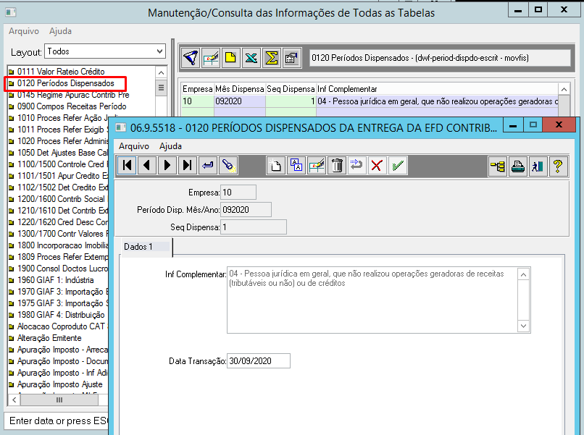Click grid cell Empresa value 10
Image resolution: width=584 pixels, height=435 pixels.
[197, 101]
